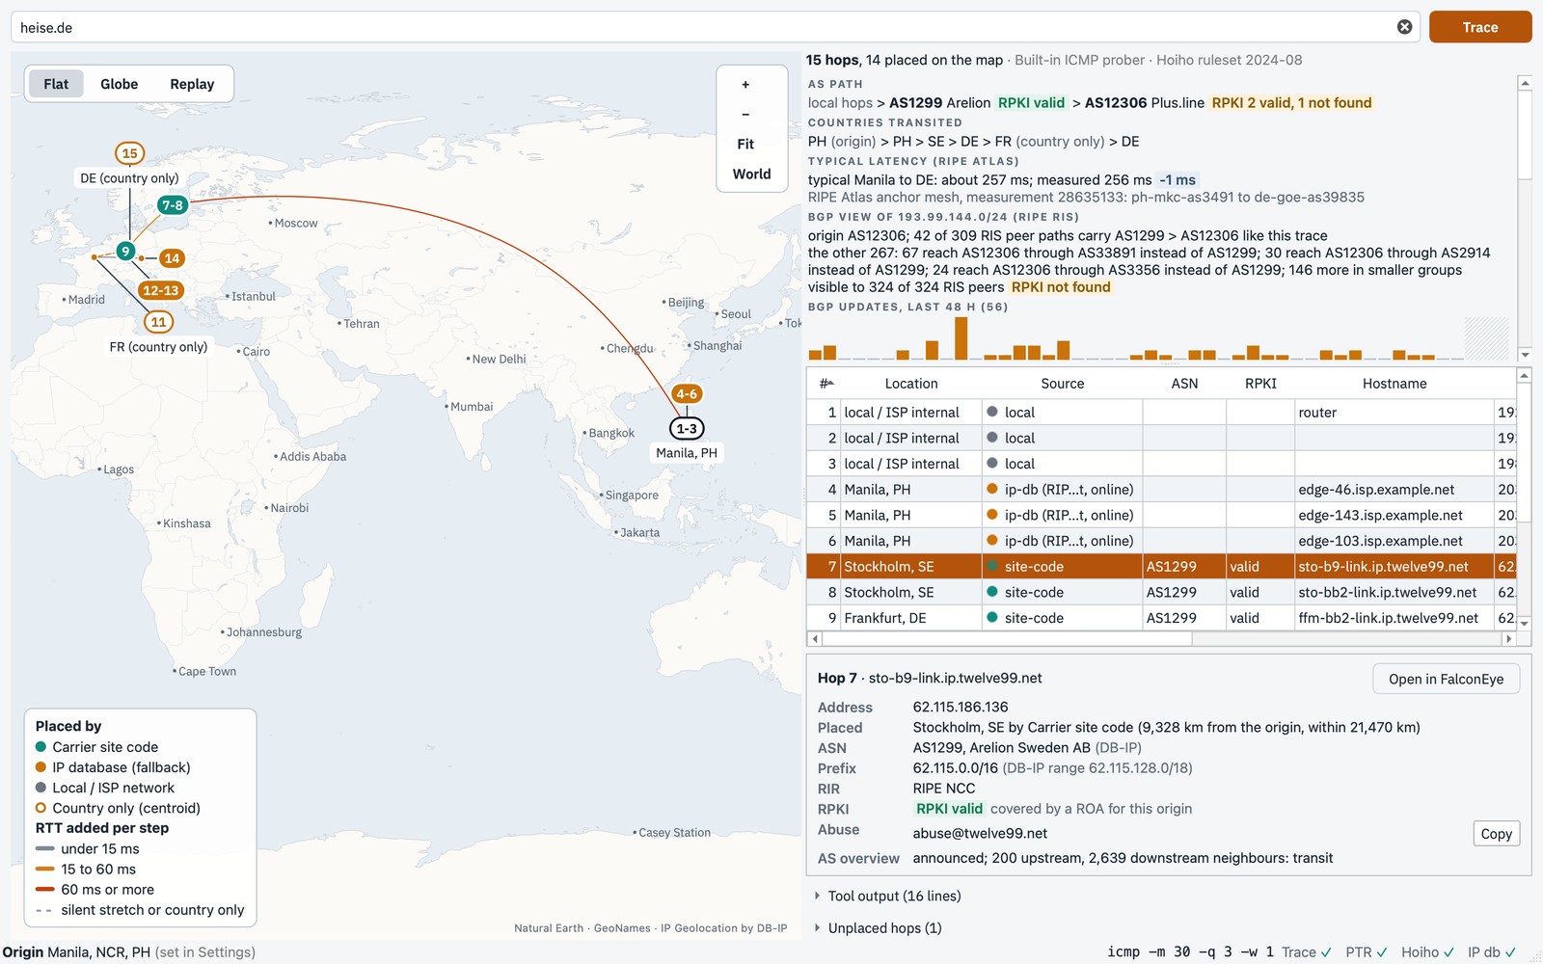Sort by Hostname column header

pyautogui.click(x=1394, y=383)
